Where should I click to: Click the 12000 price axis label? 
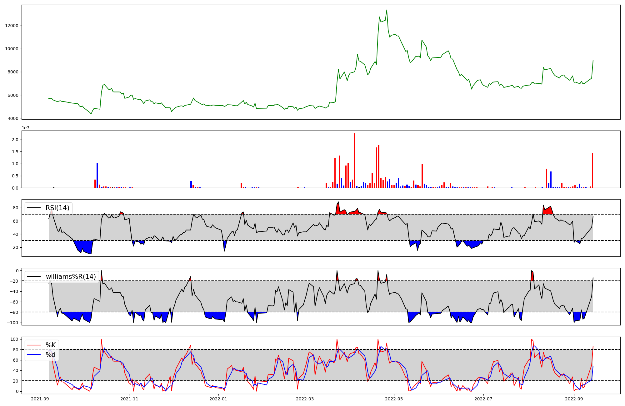pyautogui.click(x=12, y=26)
